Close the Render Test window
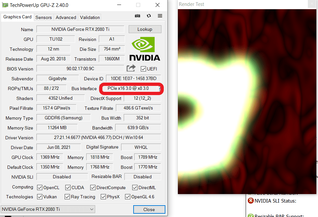Viewport: 318px width, 217px height. pos(312,4)
